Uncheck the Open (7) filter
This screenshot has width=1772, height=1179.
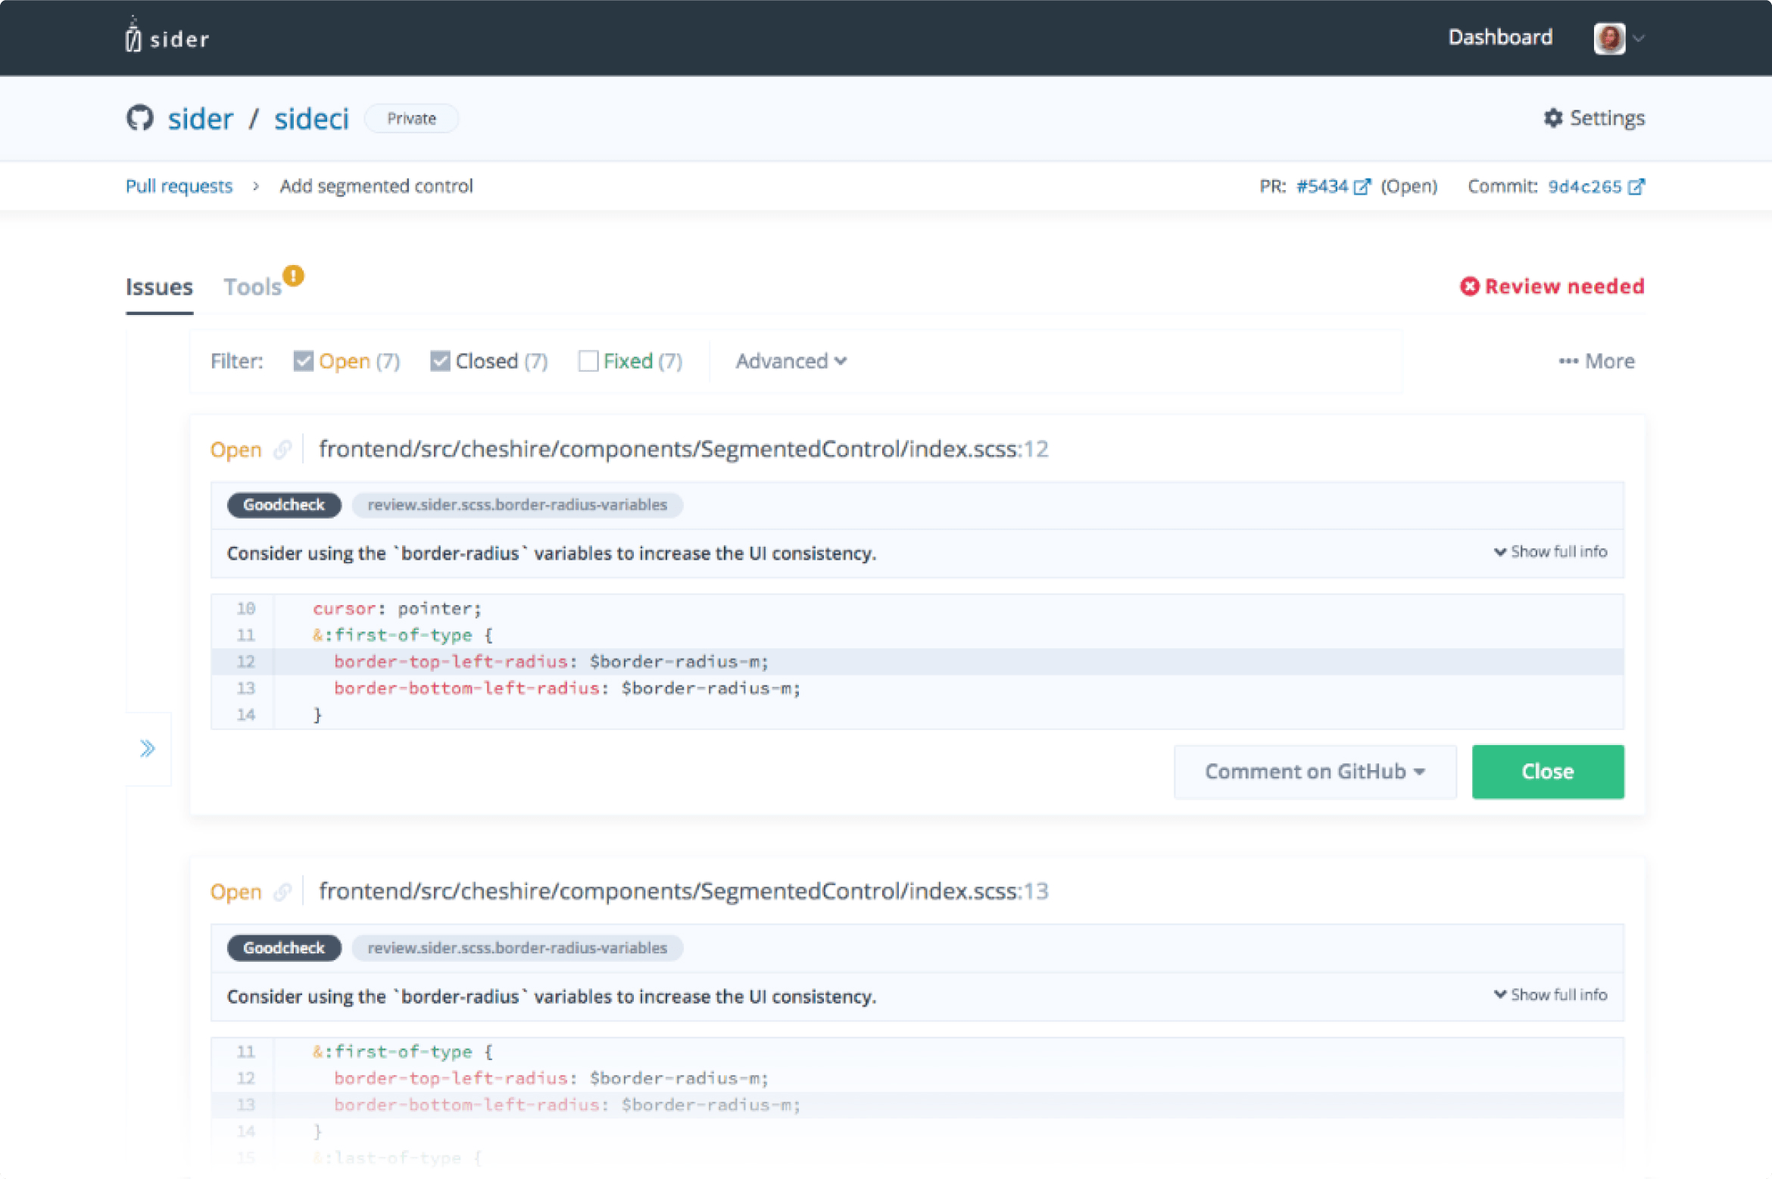pos(303,361)
